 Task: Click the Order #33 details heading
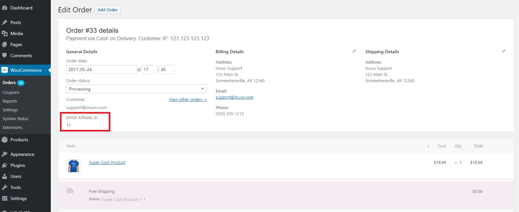(x=92, y=31)
